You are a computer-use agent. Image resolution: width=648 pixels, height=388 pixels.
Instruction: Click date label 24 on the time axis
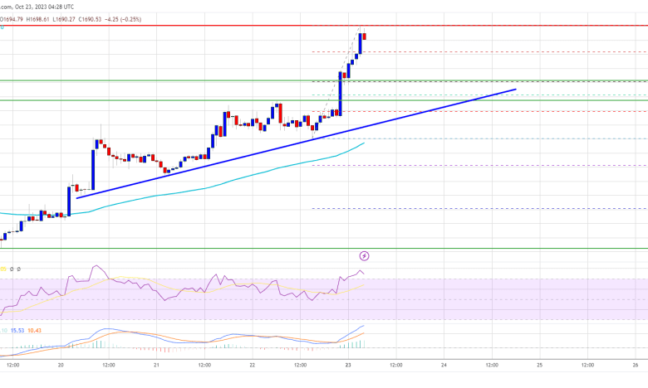pyautogui.click(x=444, y=364)
